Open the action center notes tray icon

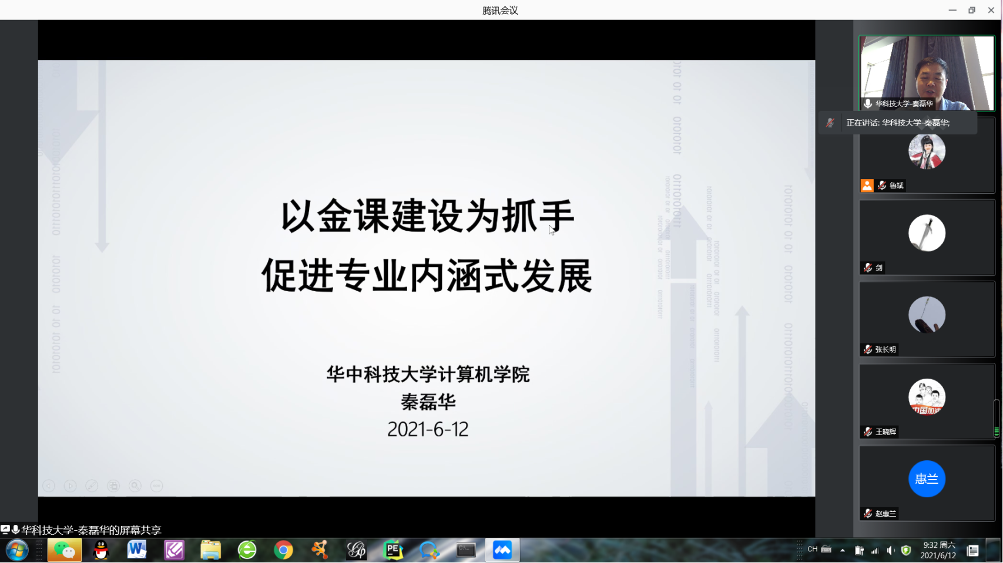coord(973,551)
